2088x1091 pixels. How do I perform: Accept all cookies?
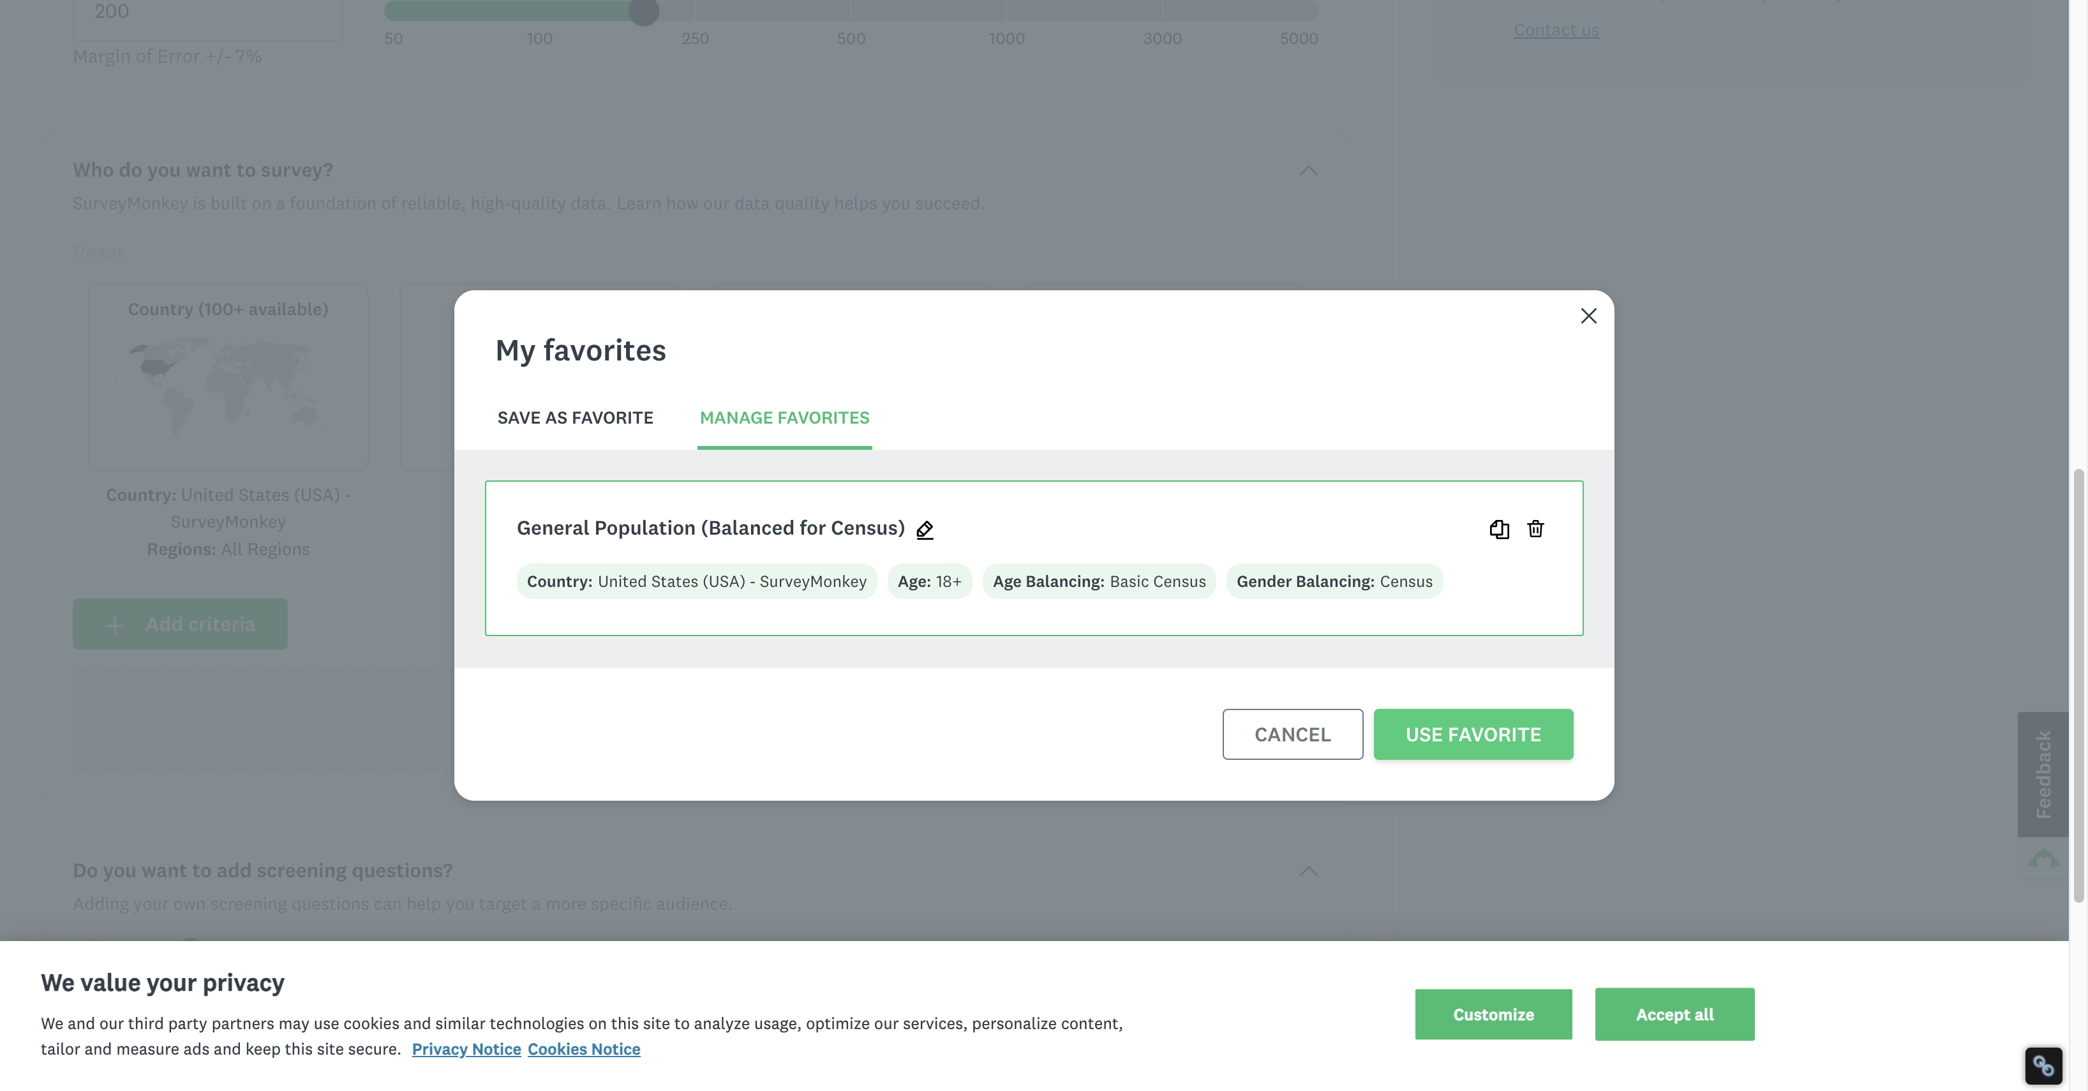(1674, 1014)
